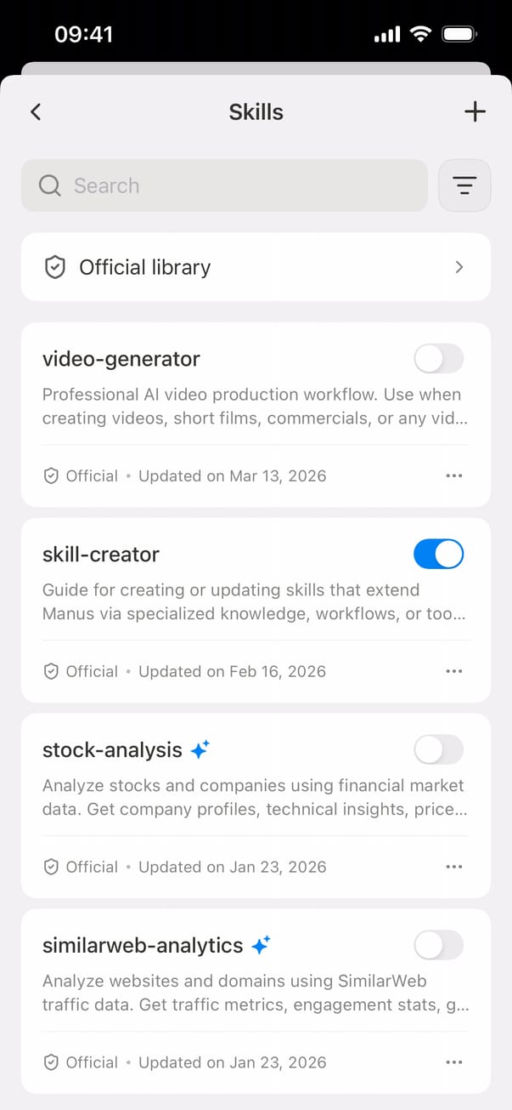Tap the Official library shield icon
This screenshot has width=512, height=1110.
point(55,268)
